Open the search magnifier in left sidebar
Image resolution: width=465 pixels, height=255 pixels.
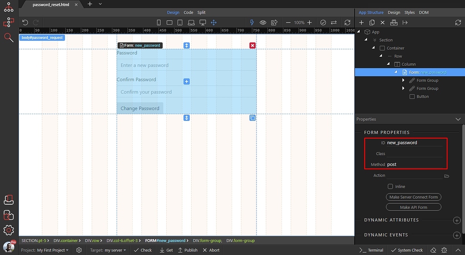pyautogui.click(x=9, y=37)
